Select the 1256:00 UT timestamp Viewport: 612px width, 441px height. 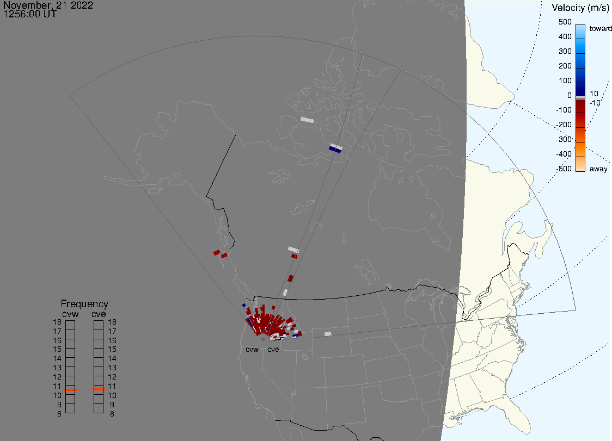pos(30,14)
